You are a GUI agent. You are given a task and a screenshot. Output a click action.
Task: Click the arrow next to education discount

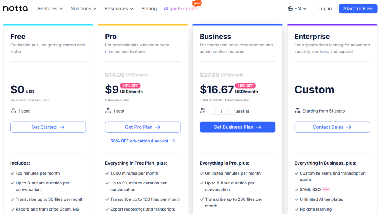tap(172, 141)
